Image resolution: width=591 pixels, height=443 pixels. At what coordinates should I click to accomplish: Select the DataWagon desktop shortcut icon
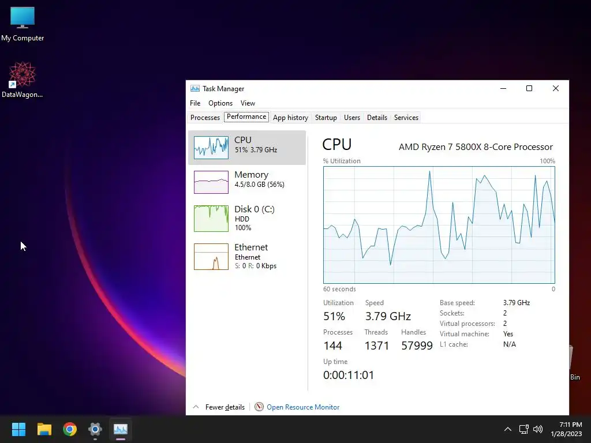[23, 80]
